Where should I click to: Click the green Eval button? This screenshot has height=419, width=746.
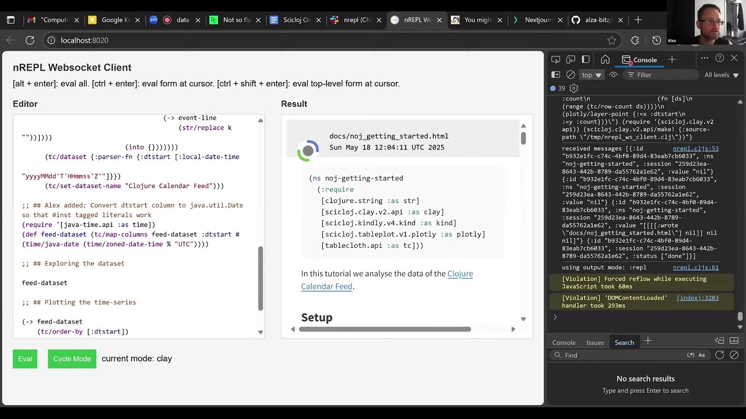coord(25,358)
